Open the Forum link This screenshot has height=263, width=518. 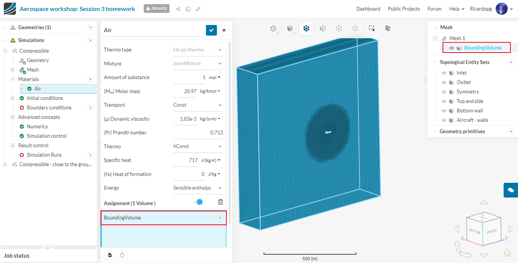point(435,9)
